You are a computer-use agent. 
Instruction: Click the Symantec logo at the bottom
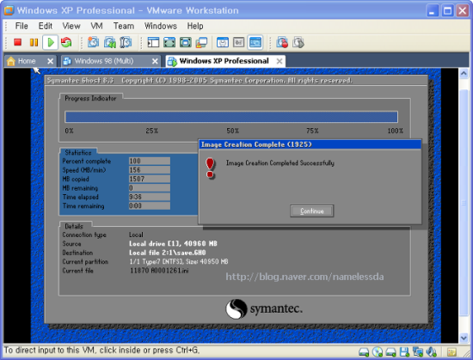(x=264, y=309)
